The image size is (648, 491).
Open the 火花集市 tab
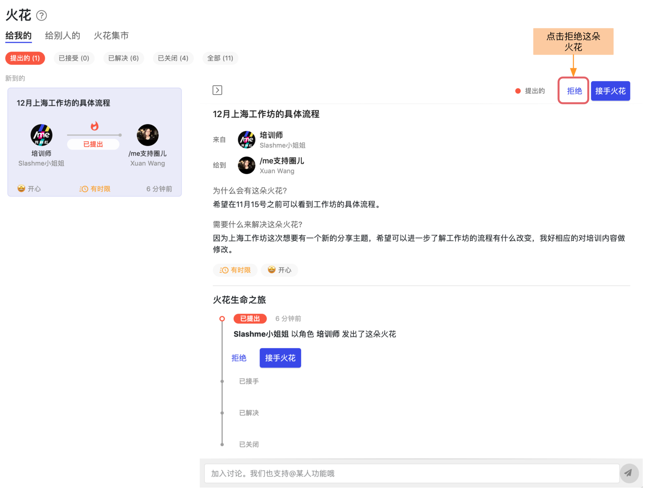point(111,35)
